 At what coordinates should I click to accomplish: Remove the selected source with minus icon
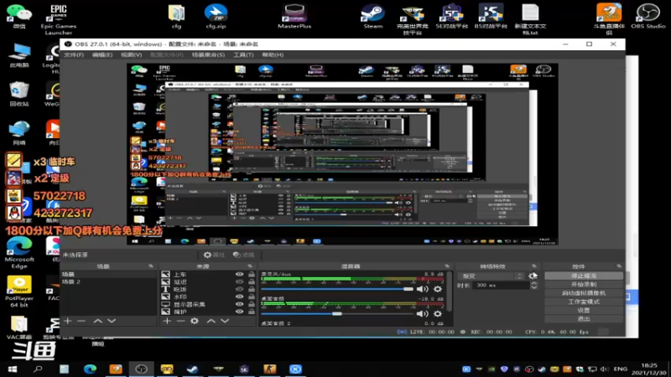coord(180,321)
